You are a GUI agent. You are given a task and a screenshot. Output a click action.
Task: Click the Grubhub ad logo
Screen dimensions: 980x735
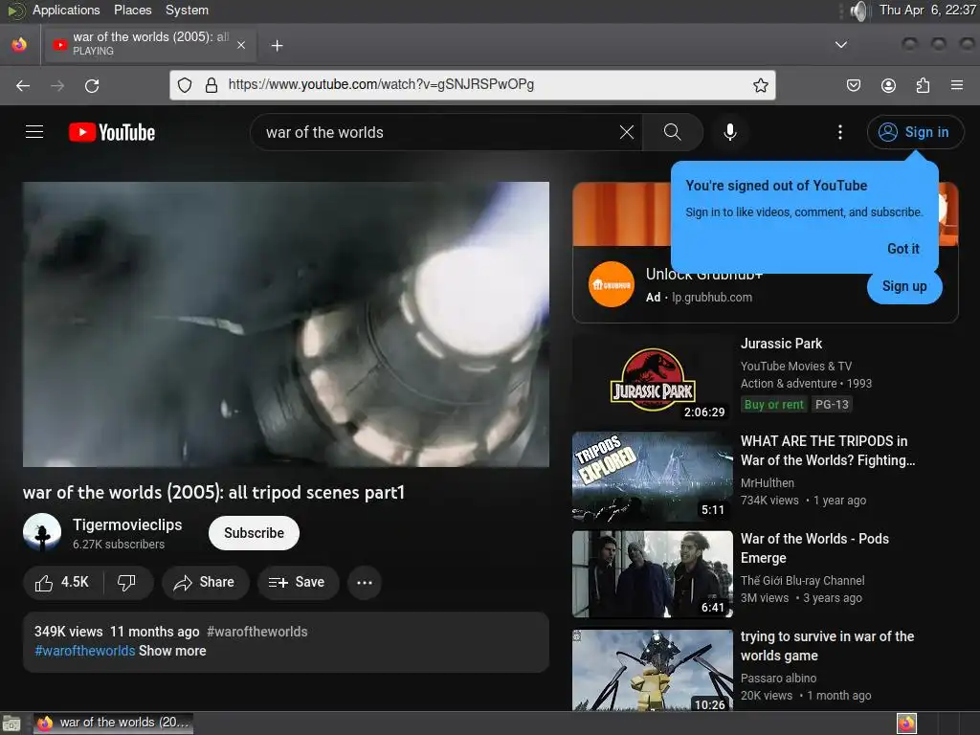pos(611,284)
